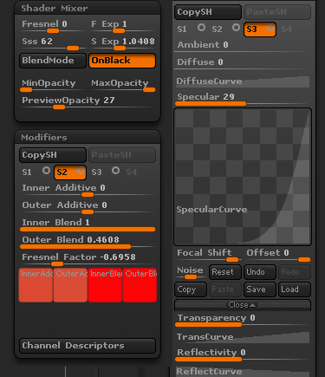325x377 pixels.
Task: Click the Offset slider
Action: point(278,256)
